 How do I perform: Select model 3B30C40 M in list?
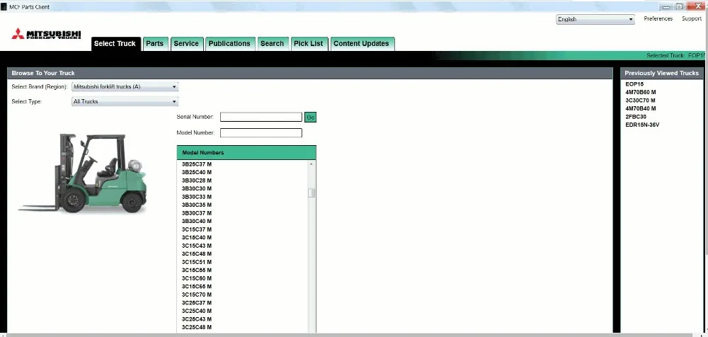(x=197, y=221)
